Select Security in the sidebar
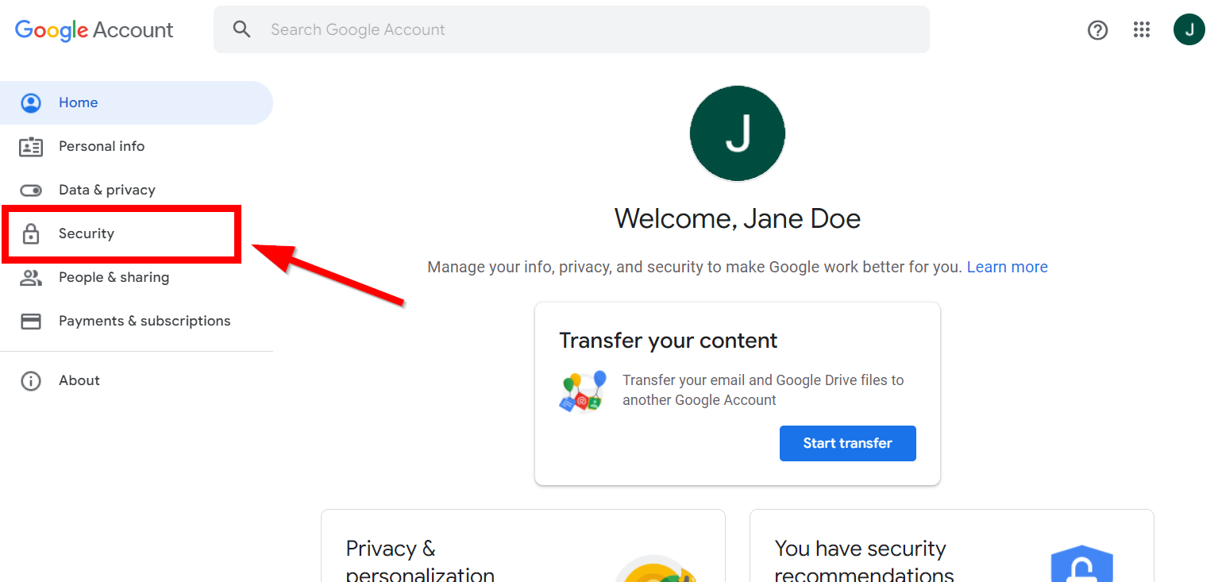 [137, 233]
